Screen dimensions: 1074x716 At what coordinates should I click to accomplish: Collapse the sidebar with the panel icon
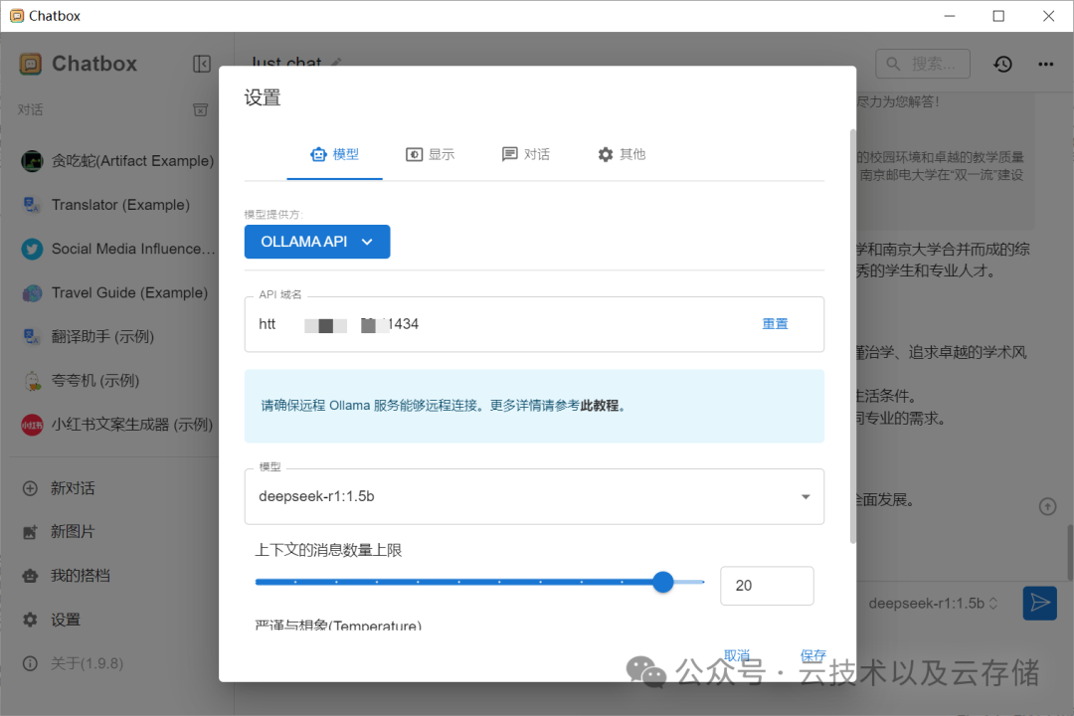[x=201, y=64]
